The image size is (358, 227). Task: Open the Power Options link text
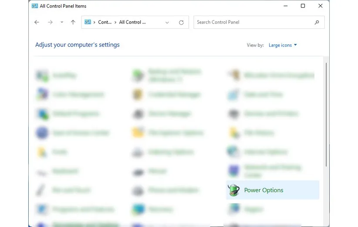click(263, 190)
